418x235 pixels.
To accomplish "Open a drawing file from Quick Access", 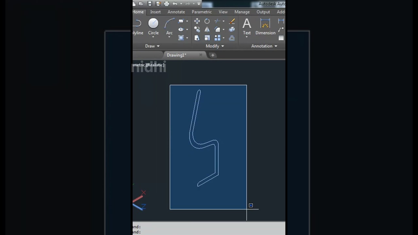I will [141, 4].
